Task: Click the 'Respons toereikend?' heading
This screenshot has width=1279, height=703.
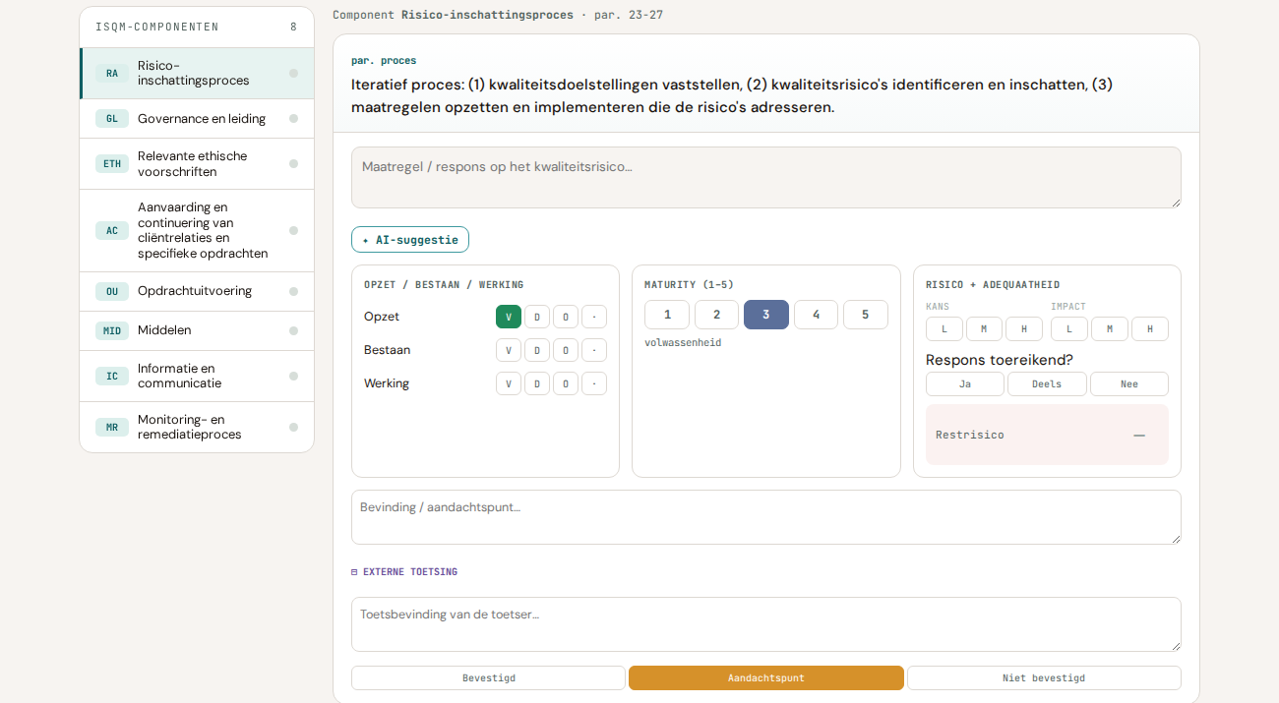Action: click(1000, 360)
